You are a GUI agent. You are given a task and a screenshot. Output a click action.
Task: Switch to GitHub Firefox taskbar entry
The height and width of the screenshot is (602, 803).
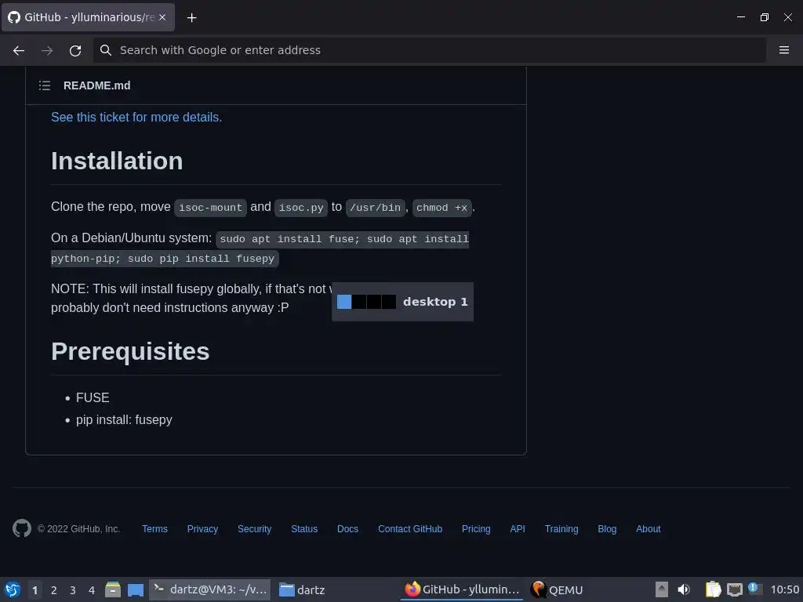[462, 589]
